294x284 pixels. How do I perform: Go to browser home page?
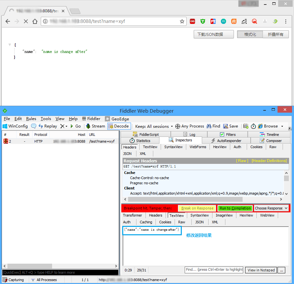tap(35, 21)
